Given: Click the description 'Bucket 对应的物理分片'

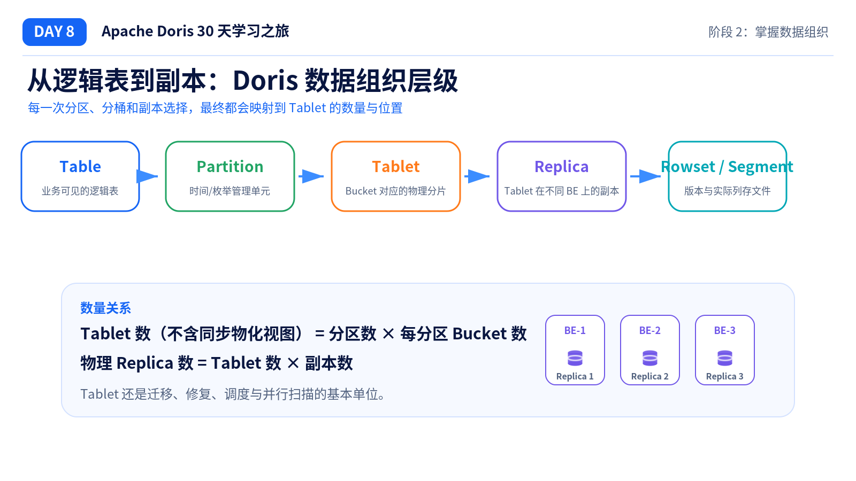Looking at the screenshot, I should click(x=396, y=191).
